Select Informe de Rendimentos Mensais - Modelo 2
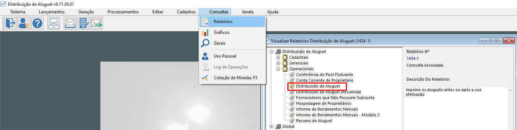Viewport: 517px width, 130px height. click(338, 115)
